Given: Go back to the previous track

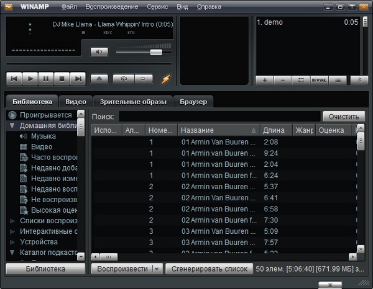Looking at the screenshot, I should (14, 79).
